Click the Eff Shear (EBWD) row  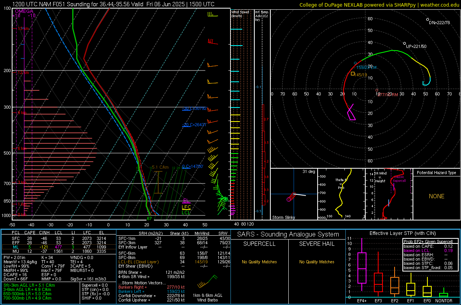click(x=174, y=266)
